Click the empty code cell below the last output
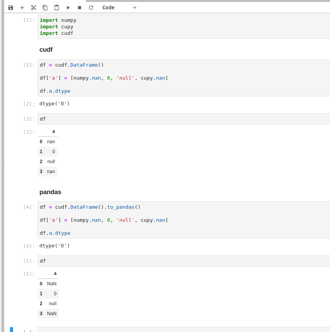Viewport: 330px width, 332px height. pyautogui.click(x=184, y=330)
